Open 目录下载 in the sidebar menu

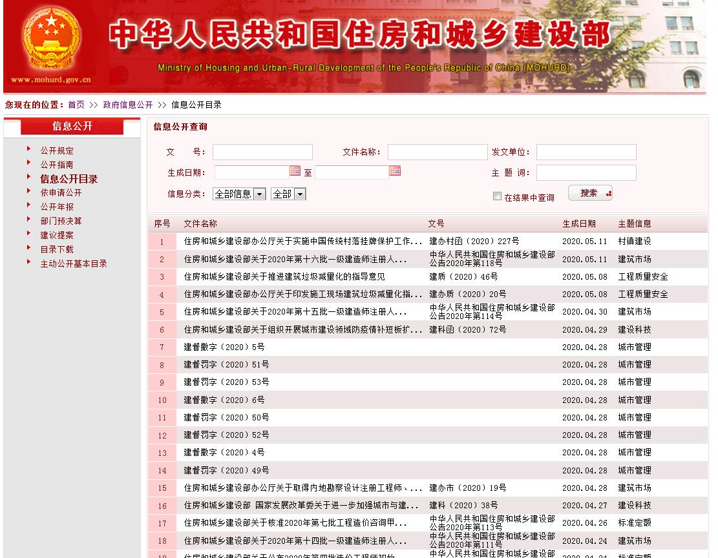coord(57,249)
